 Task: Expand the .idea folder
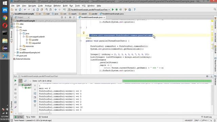coord(15,24)
